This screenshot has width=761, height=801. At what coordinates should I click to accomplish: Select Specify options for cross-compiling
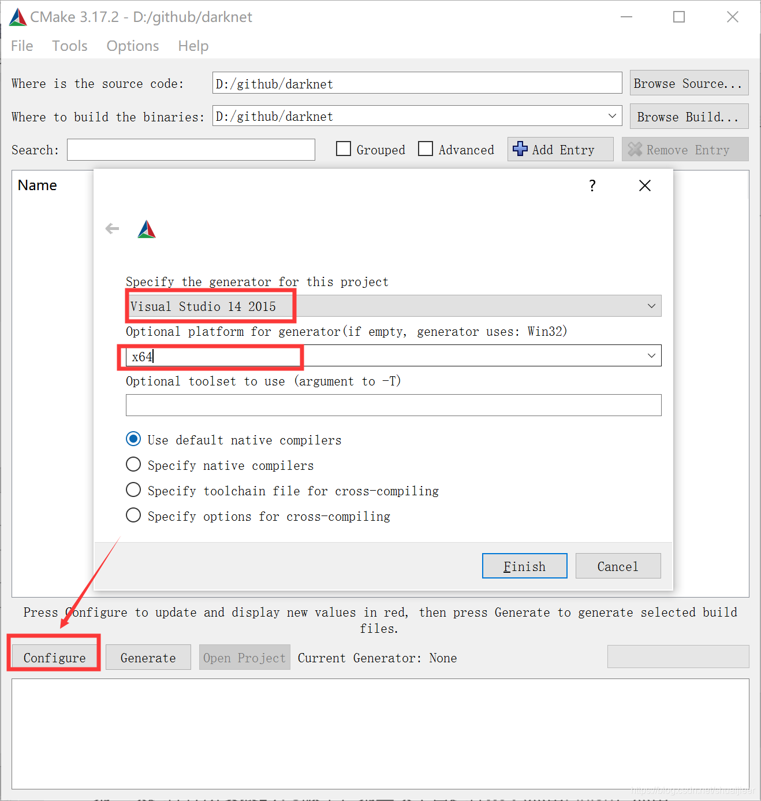click(133, 516)
